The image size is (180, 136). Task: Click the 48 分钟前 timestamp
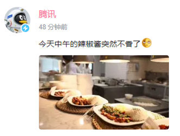pyautogui.click(x=53, y=27)
